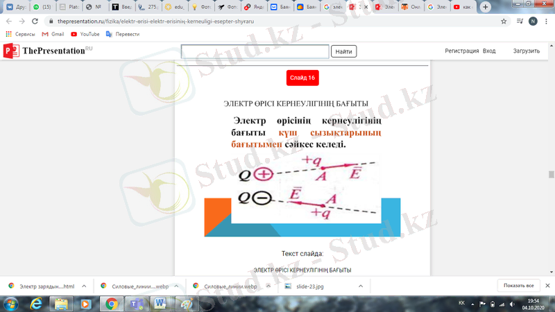Screen dimensions: 555x312
Task: Open Microsoft Teams from taskbar
Action: click(x=136, y=304)
